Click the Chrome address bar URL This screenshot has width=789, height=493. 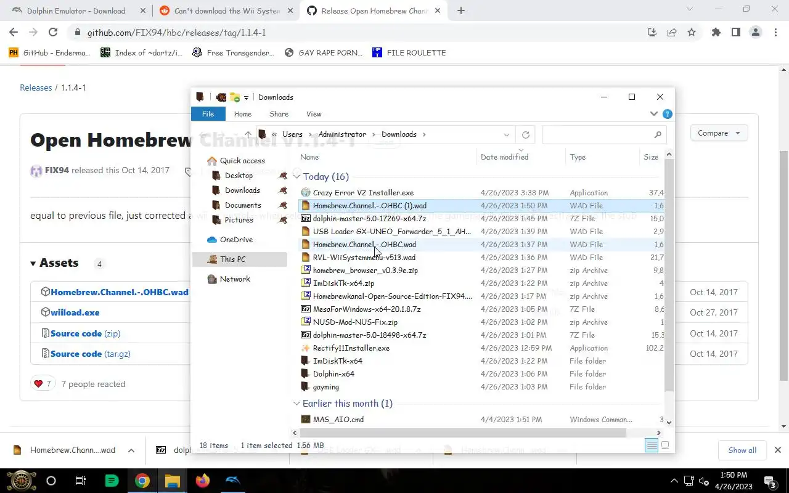(x=176, y=33)
